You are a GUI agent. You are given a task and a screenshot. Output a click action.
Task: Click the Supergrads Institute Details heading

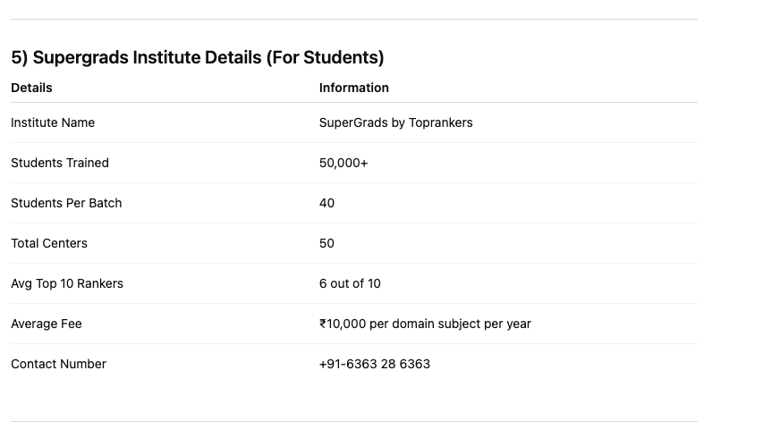coord(197,57)
